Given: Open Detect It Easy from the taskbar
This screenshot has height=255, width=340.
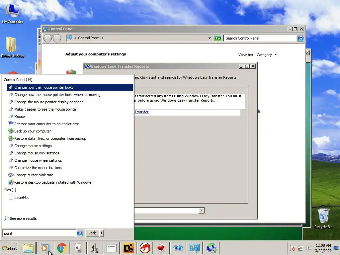Looking at the screenshot, I should [128, 248].
